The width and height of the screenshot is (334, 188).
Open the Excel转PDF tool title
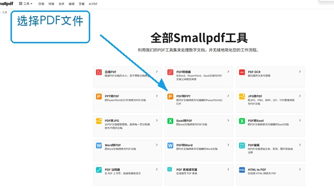click(184, 121)
